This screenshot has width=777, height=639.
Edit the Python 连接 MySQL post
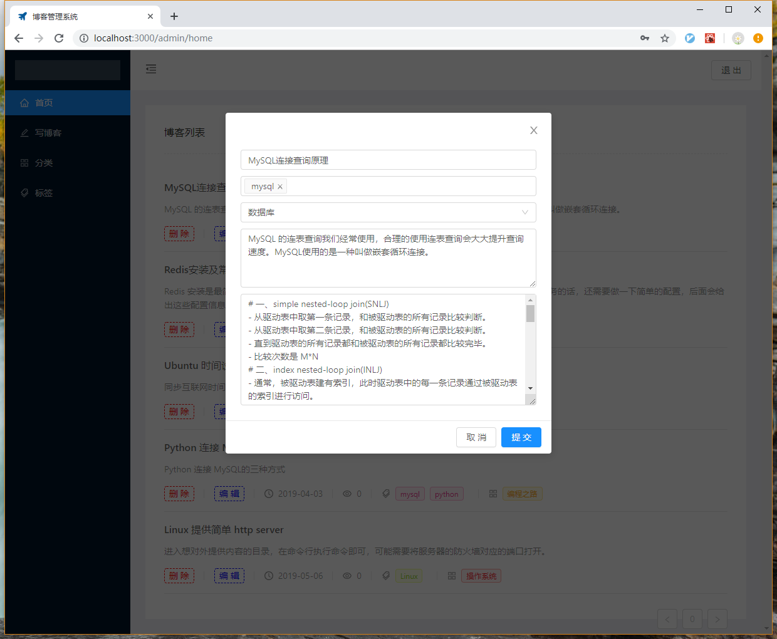pyautogui.click(x=229, y=494)
